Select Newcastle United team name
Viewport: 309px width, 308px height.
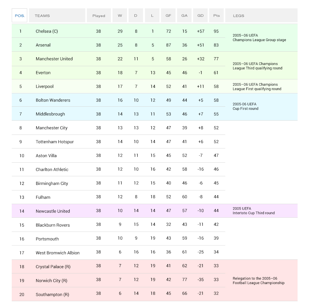click(53, 211)
